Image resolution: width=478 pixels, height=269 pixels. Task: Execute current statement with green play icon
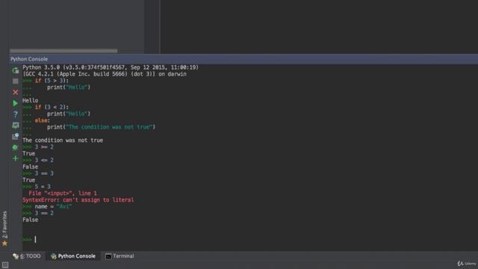[x=15, y=103]
